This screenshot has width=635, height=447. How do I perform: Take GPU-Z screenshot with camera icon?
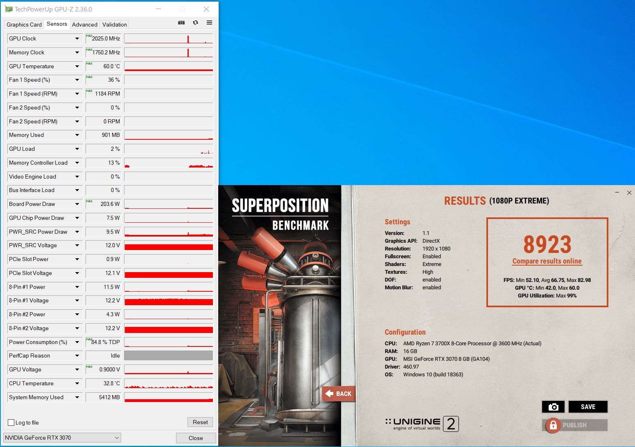[181, 23]
